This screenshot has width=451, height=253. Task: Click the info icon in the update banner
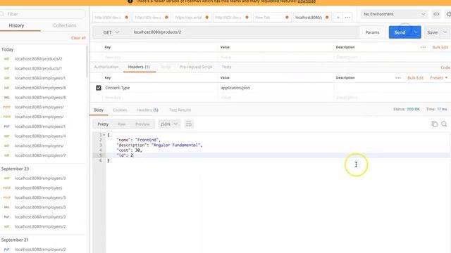(130, 1)
